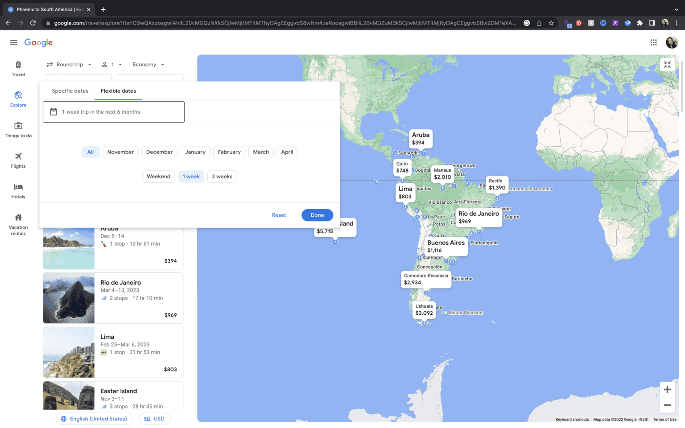Click the Reset link
The width and height of the screenshot is (685, 428).
coord(279,215)
